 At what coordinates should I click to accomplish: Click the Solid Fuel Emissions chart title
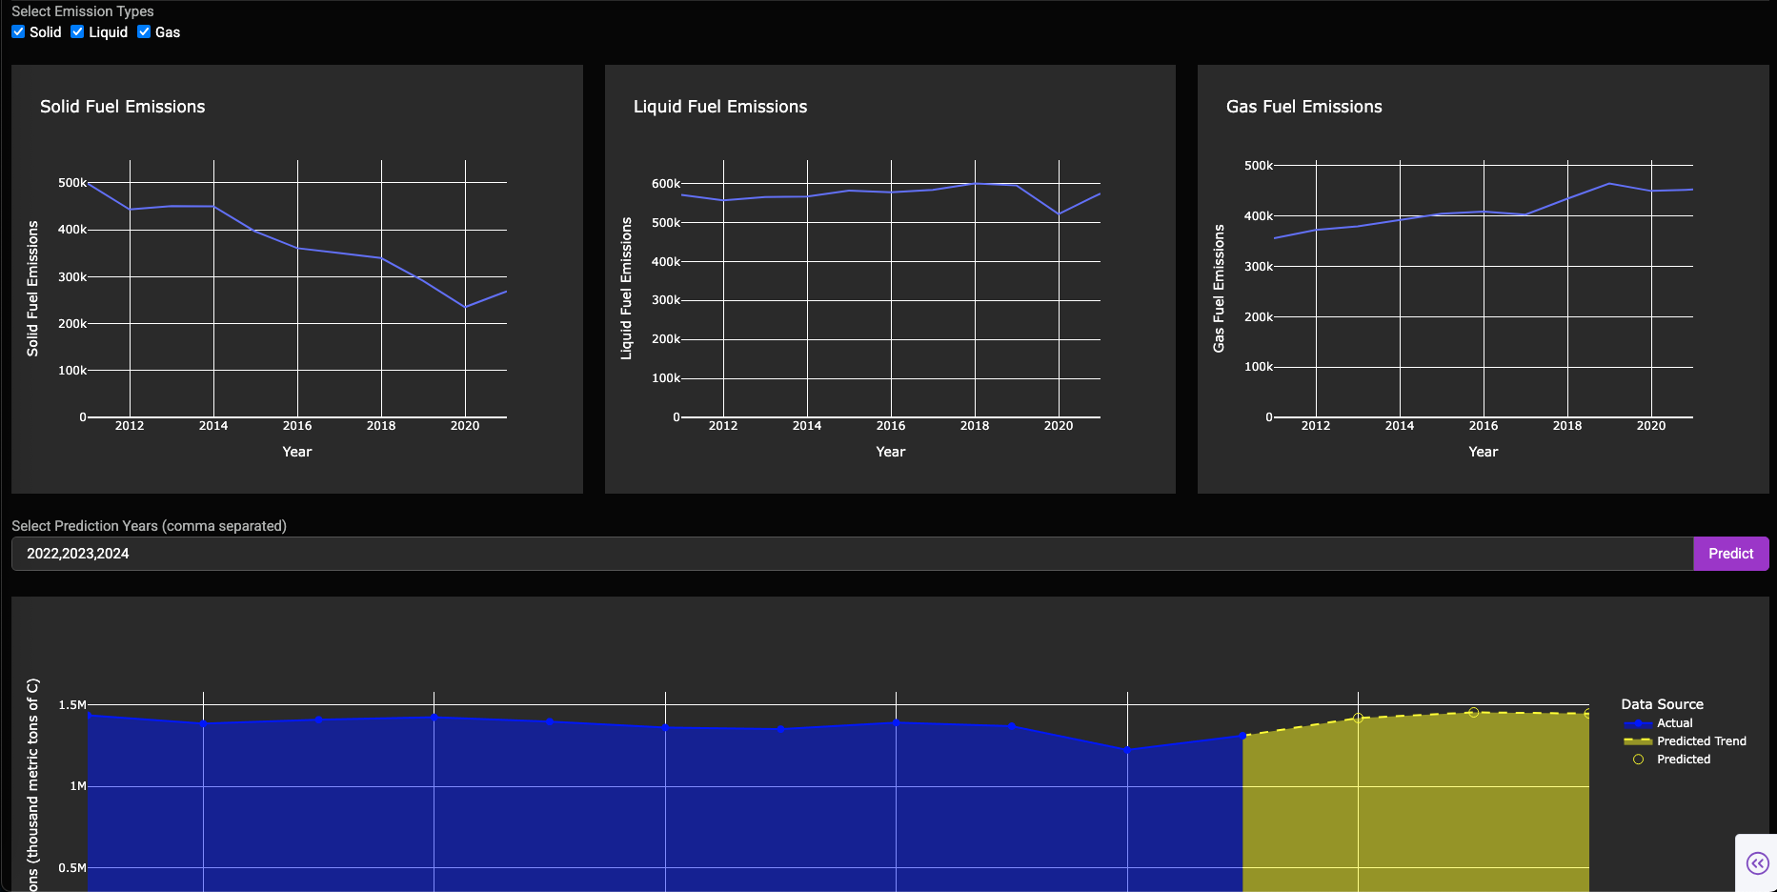(x=123, y=107)
